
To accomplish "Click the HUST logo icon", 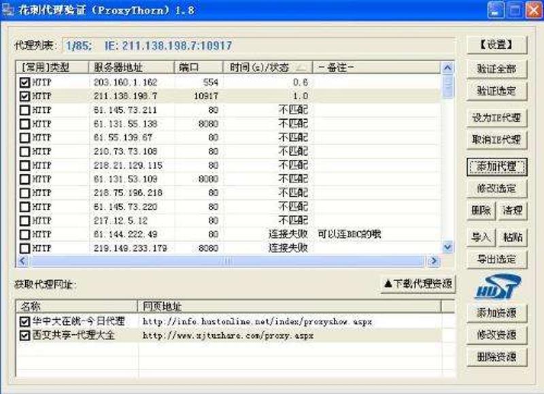I will 498,287.
